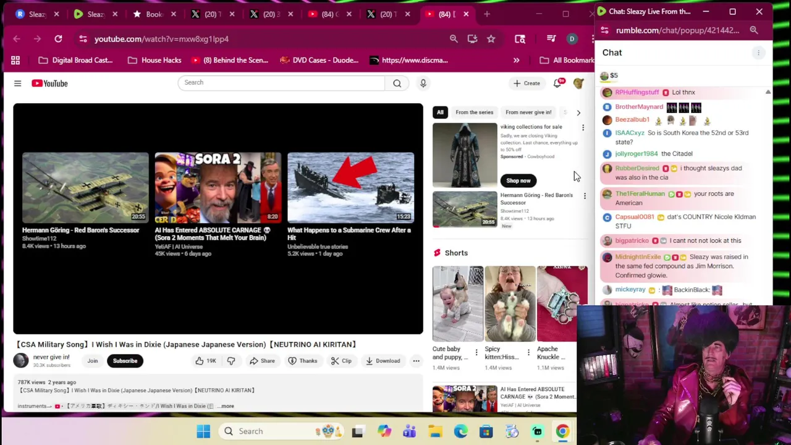Send Thanks to the creator
Screen dimensions: 791x445
[302, 361]
